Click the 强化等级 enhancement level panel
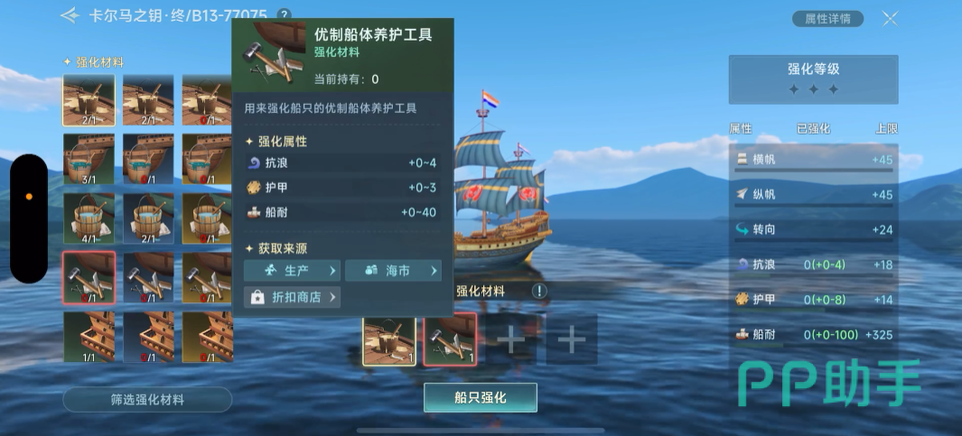 (x=814, y=79)
